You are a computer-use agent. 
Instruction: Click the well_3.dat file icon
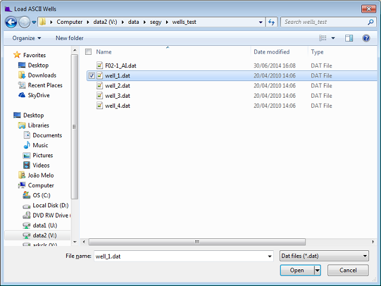pos(99,95)
